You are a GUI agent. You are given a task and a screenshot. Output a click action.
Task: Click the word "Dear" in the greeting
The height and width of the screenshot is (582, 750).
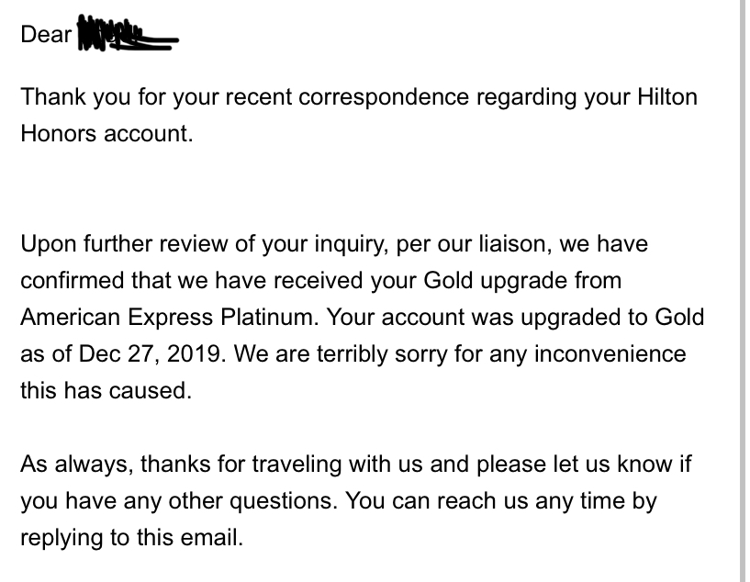45,35
